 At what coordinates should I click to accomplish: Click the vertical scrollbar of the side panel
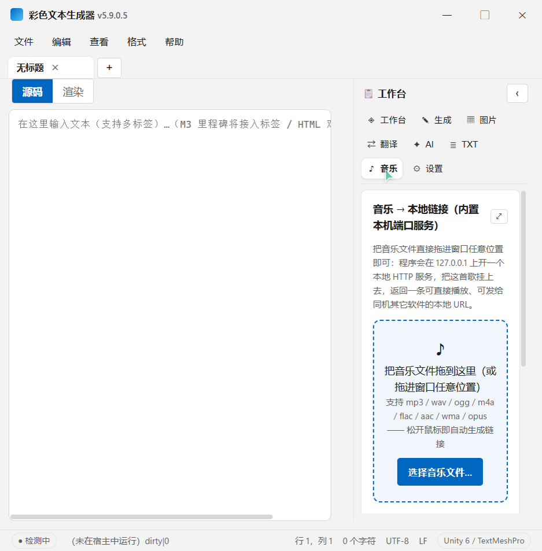pyautogui.click(x=523, y=279)
